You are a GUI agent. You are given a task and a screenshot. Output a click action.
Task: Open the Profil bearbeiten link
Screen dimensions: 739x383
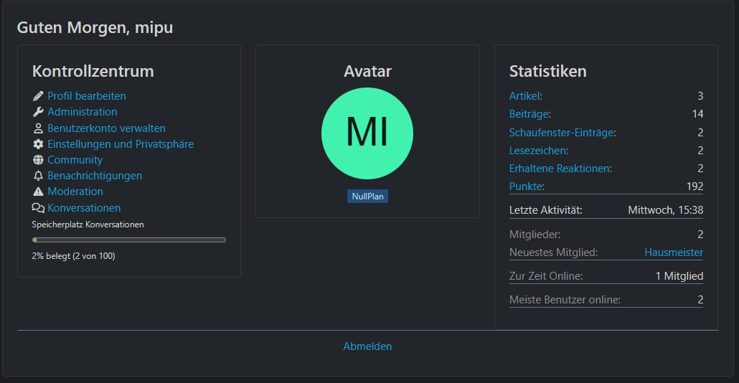[x=87, y=96]
